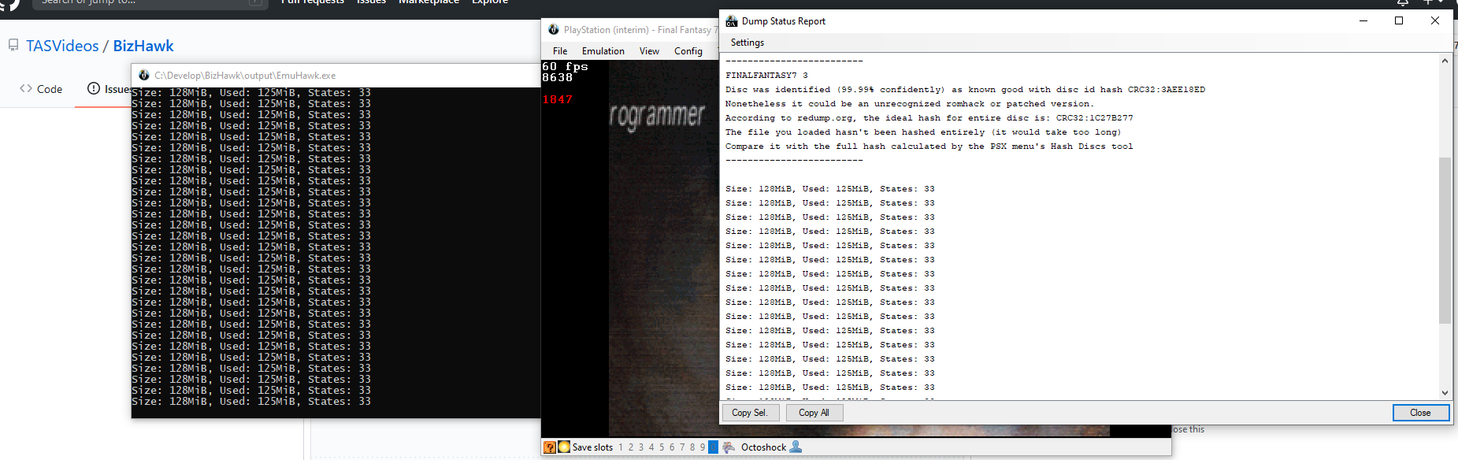Screen dimensions: 1458x460
Task: Click the 60 fps counter in game view
Action: pyautogui.click(x=565, y=67)
